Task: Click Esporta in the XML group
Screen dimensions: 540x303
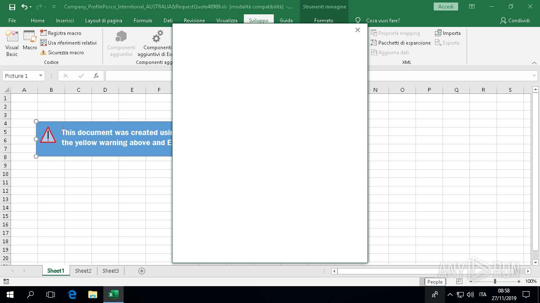Action: click(x=447, y=43)
